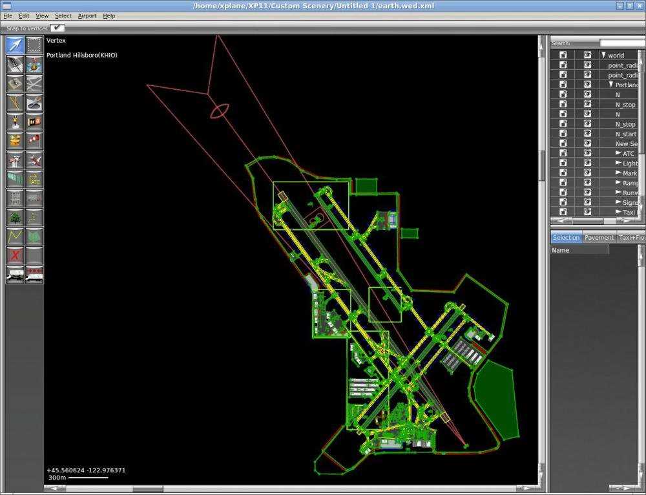Open the Edit menu

24,16
